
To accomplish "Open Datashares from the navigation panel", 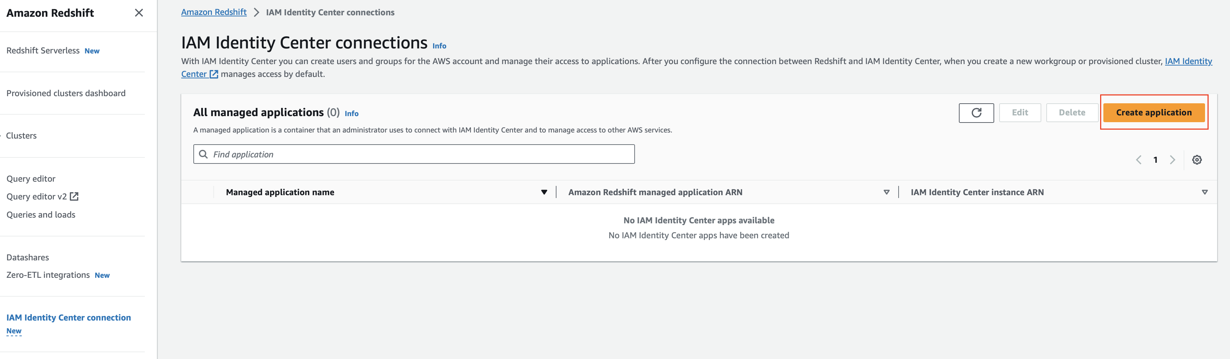I will click(x=27, y=257).
